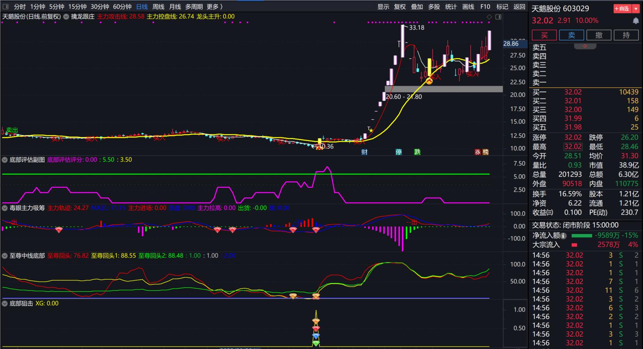Screen dimensions: 643x349
Task: Switch to 周线 weekly chart
Action: (158, 7)
